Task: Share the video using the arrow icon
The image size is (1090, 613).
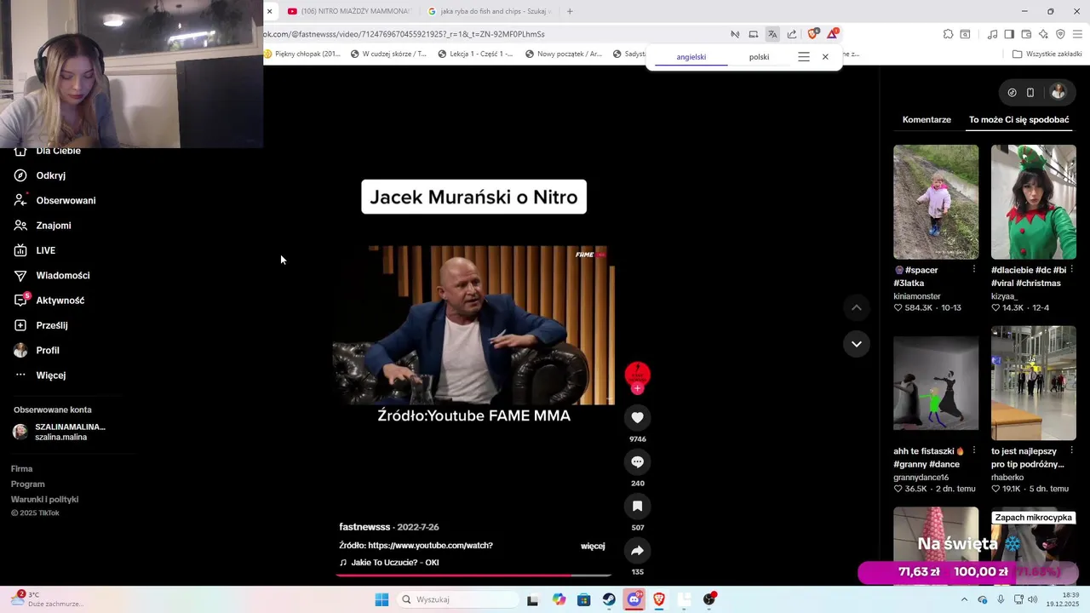Action: 637,551
